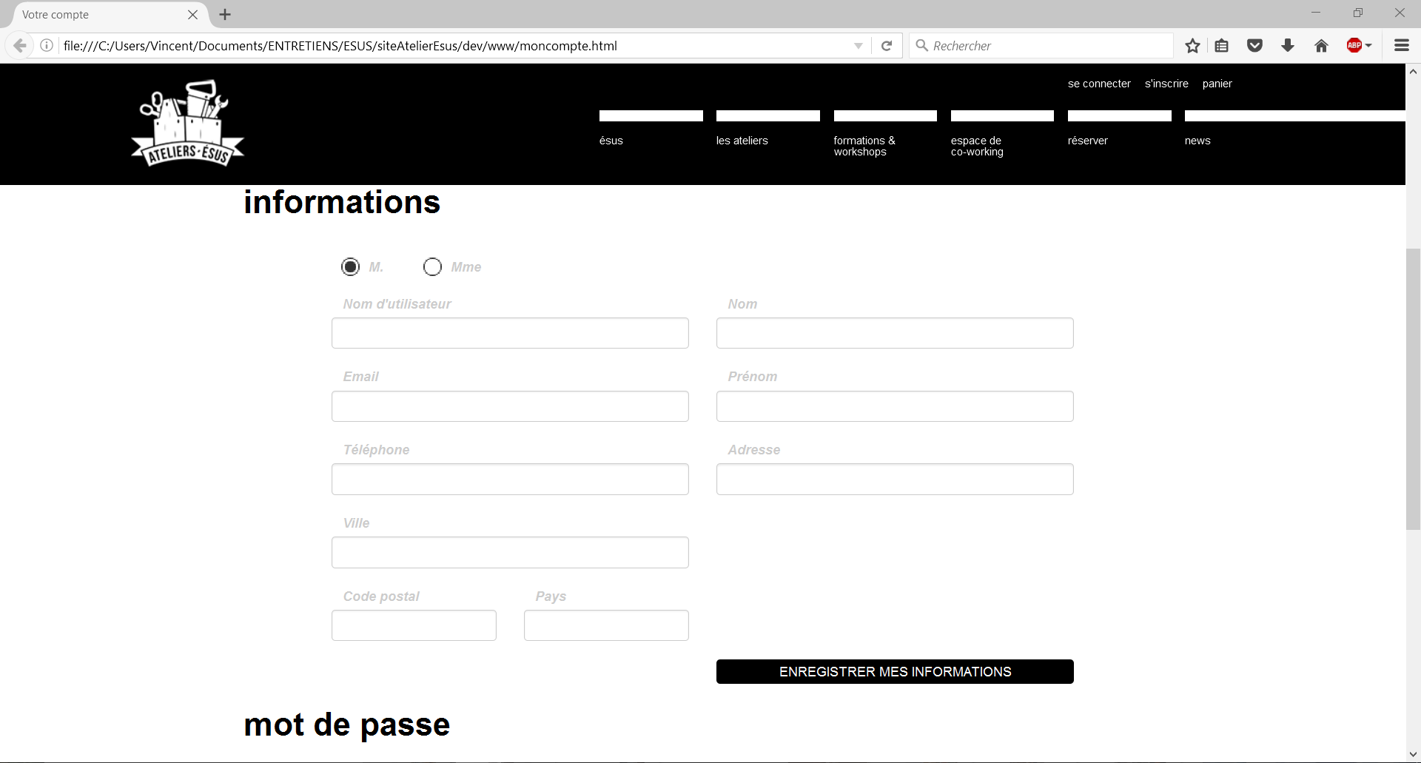Viewport: 1421px width, 763px height.
Task: Click the Ateliers Ésus logo
Action: (188, 124)
